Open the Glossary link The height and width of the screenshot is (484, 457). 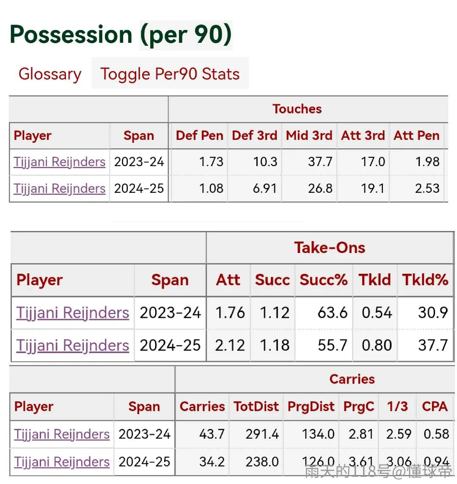coord(50,74)
